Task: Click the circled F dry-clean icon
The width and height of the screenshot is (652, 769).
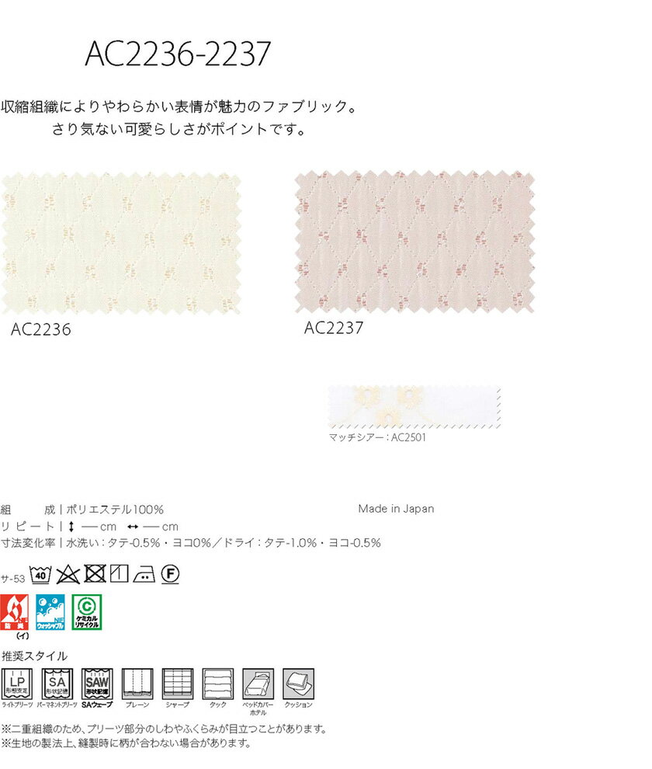Action: click(x=170, y=574)
